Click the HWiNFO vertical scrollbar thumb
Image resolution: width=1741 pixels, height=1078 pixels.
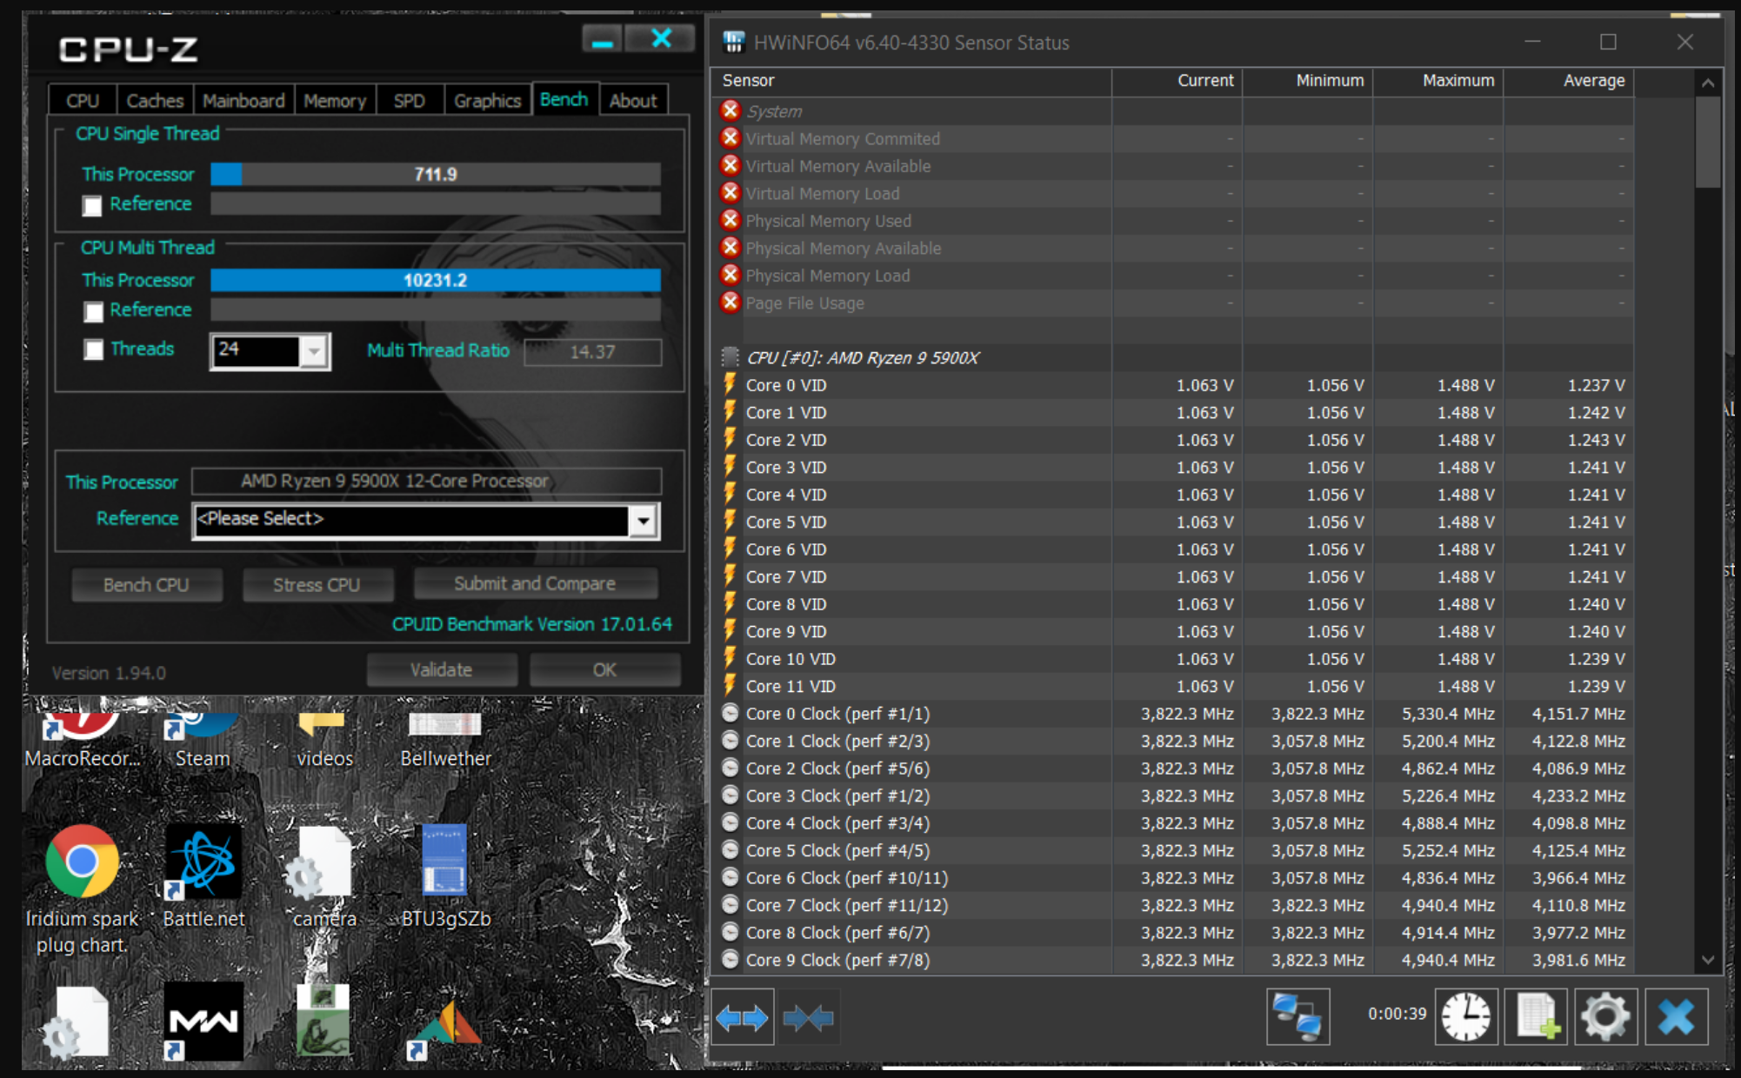click(1707, 141)
